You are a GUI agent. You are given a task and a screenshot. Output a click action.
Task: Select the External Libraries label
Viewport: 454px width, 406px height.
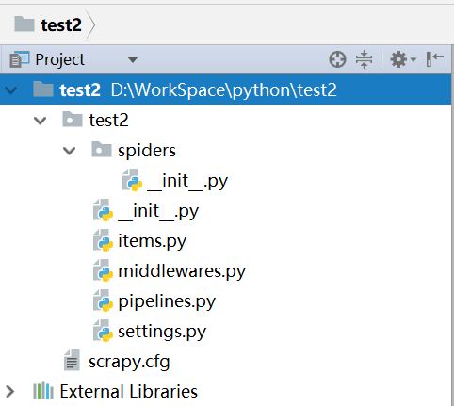[129, 391]
